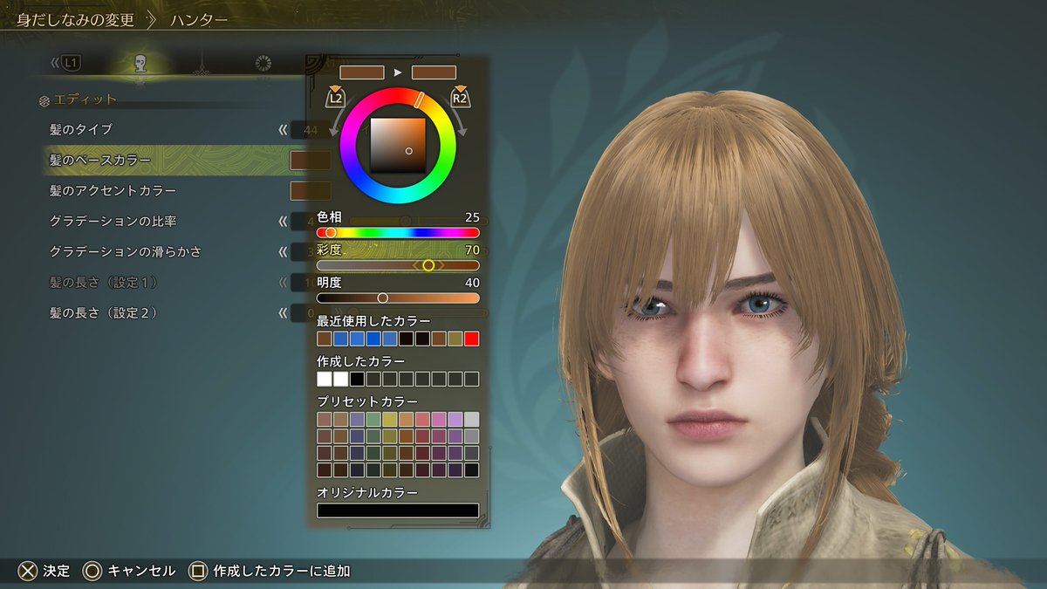Viewport: 1047px width, 589px height.
Task: Open the 身だしなみの変更 breadcrumb
Action: 75,19
